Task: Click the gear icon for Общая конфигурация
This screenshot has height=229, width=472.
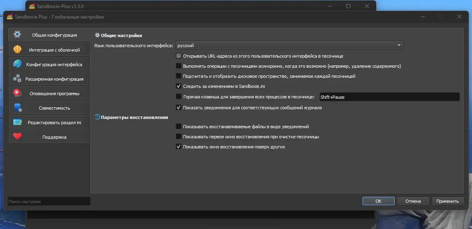Action: tap(17, 35)
